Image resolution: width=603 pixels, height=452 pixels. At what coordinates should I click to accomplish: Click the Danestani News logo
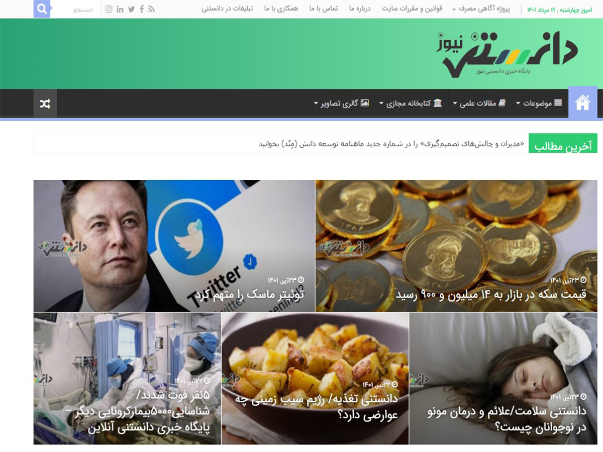click(507, 55)
